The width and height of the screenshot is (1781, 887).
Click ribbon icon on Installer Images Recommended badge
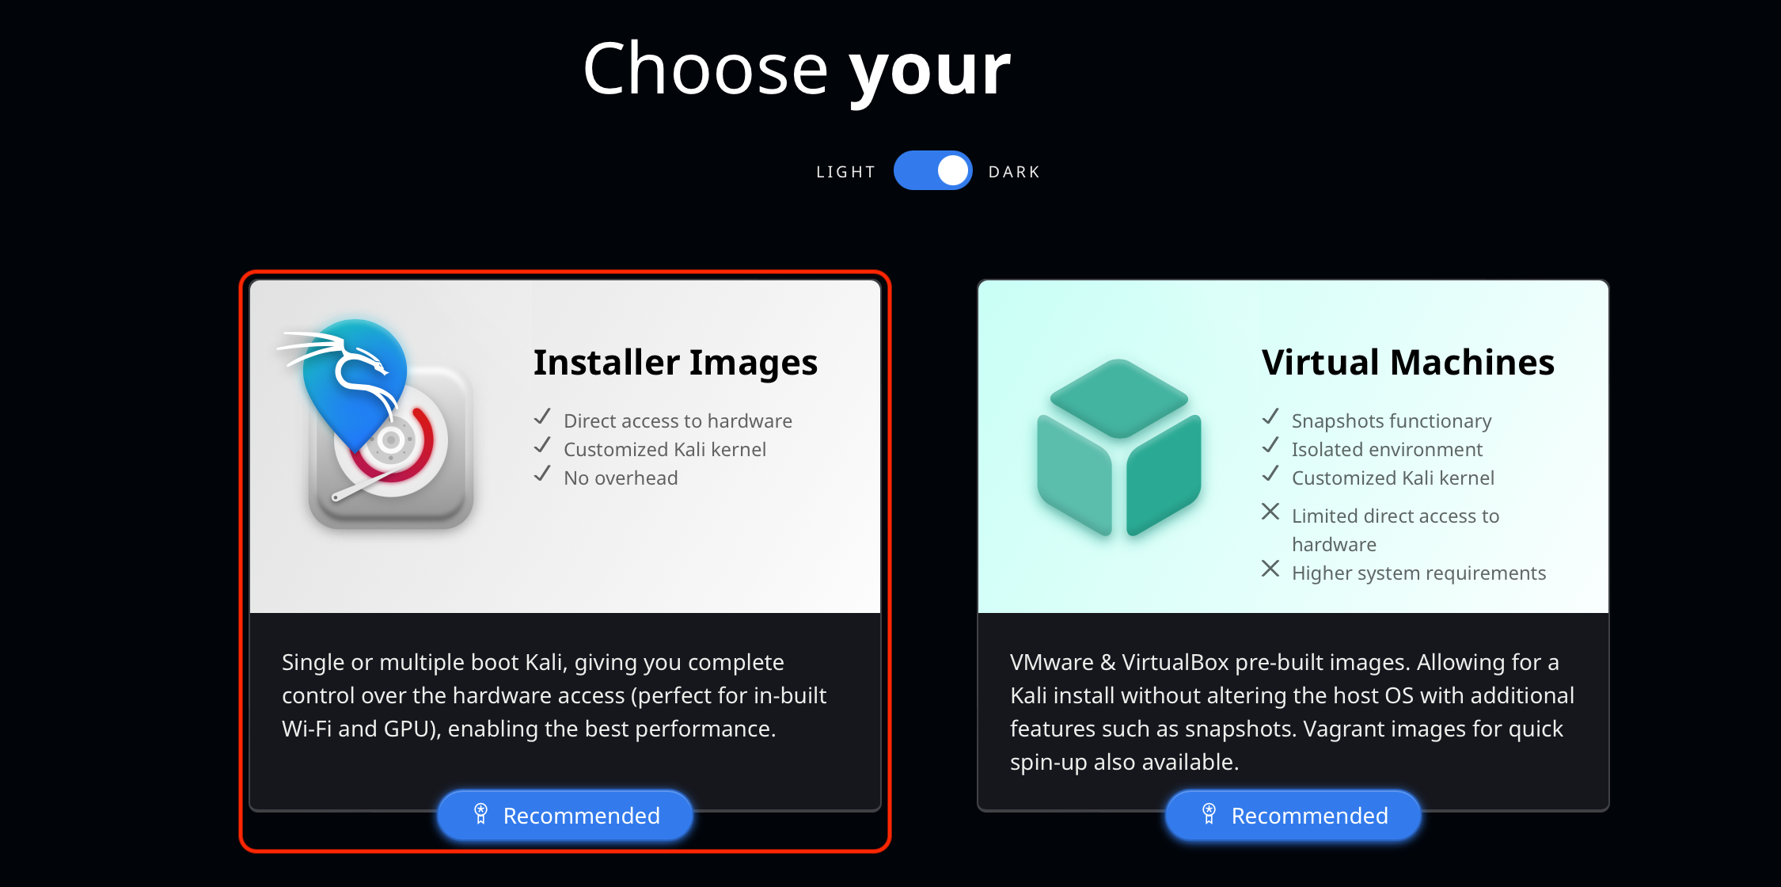pyautogui.click(x=480, y=814)
